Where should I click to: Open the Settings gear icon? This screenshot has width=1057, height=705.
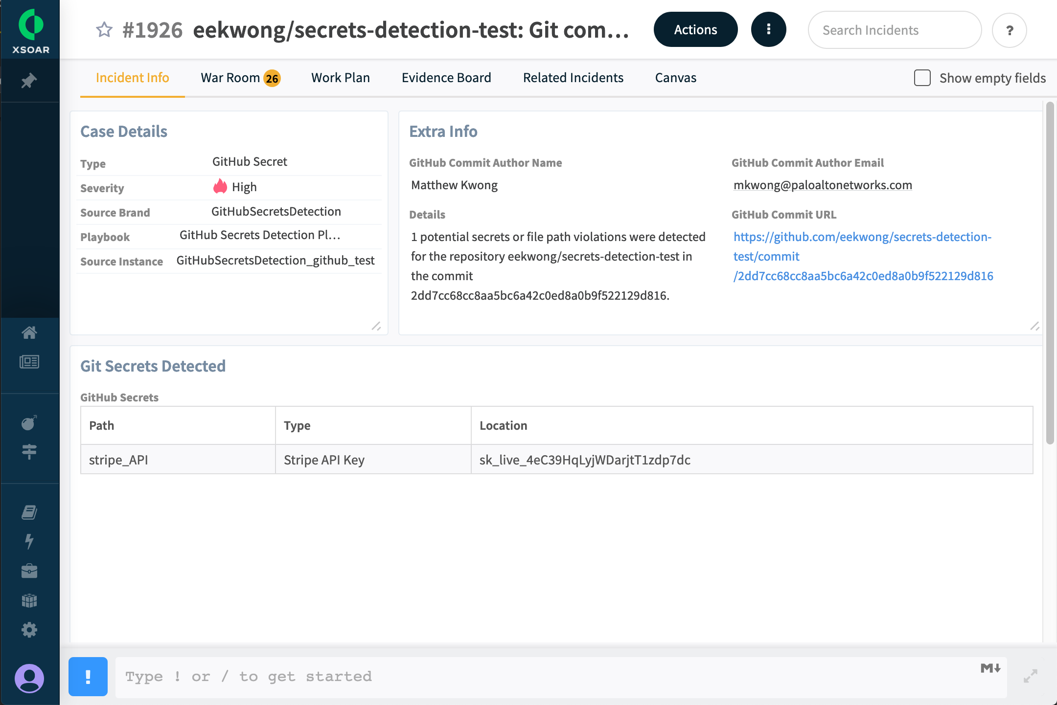[x=29, y=630]
